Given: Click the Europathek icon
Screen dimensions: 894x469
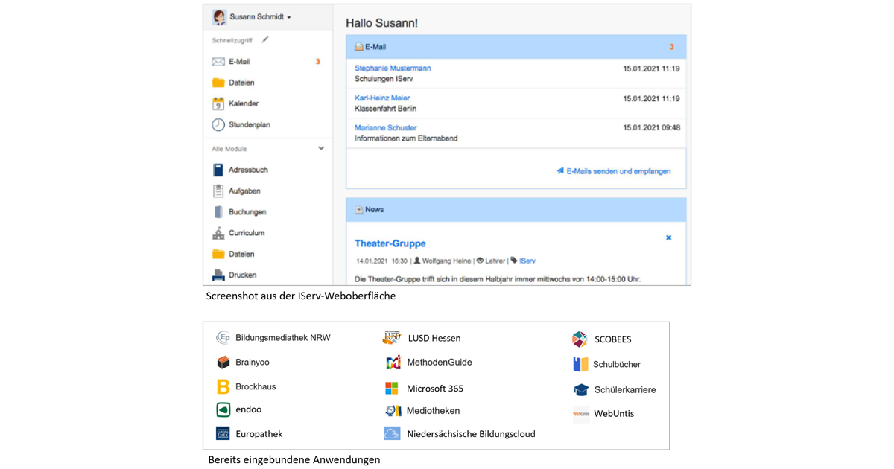Looking at the screenshot, I should (x=223, y=433).
